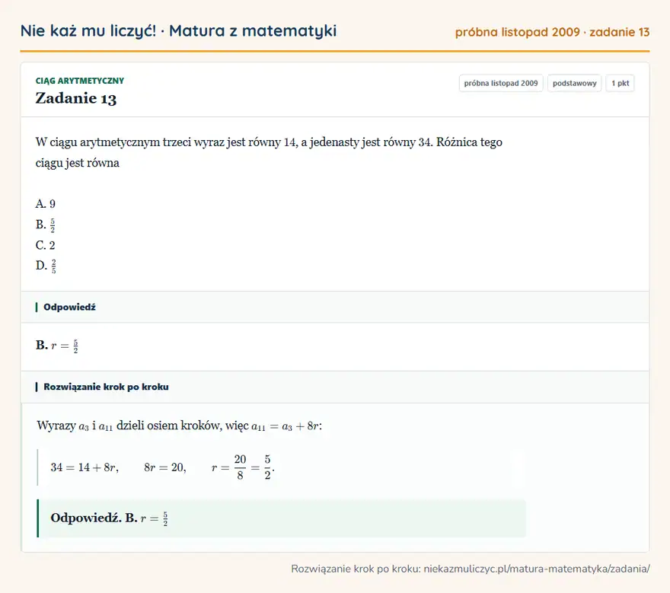Click the 'próbna listopad 2009' tag badge

click(501, 83)
